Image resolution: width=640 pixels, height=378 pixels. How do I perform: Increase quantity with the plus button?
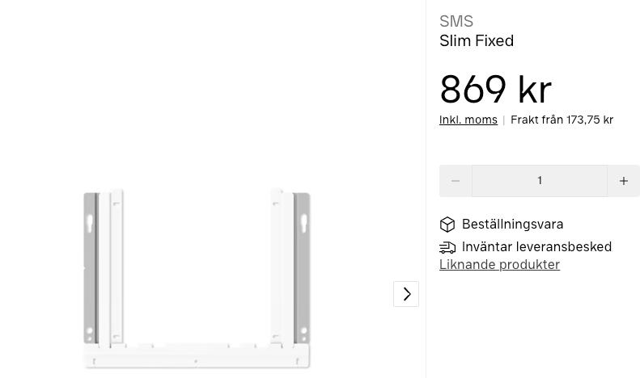pos(623,181)
